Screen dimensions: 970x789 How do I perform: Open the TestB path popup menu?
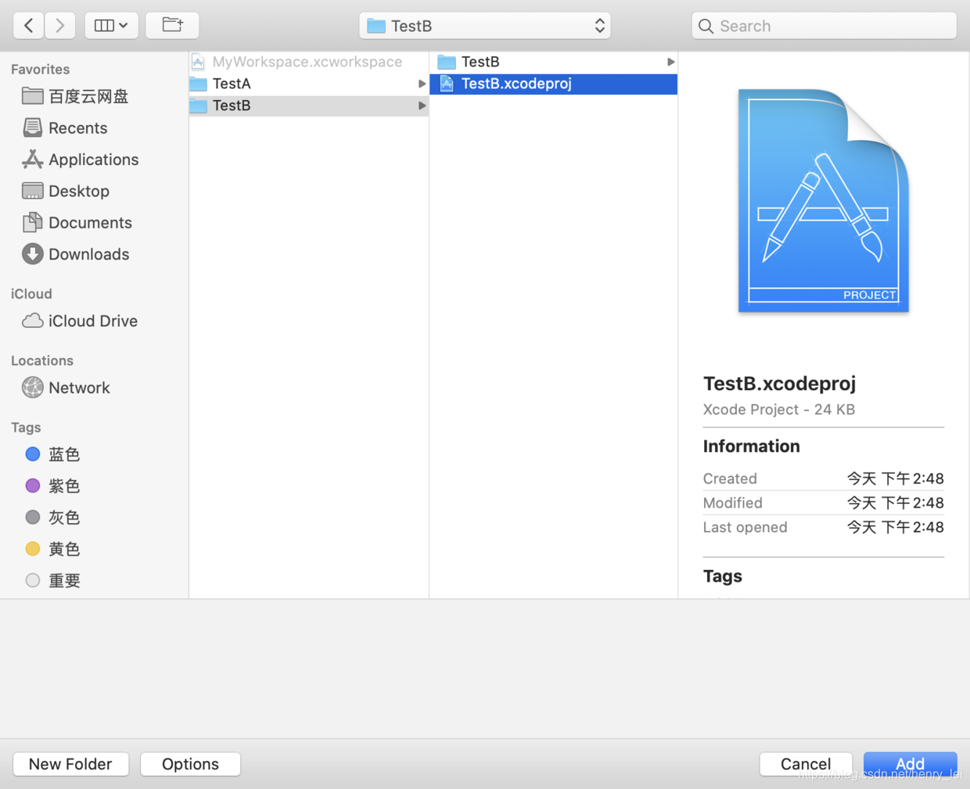(x=485, y=26)
